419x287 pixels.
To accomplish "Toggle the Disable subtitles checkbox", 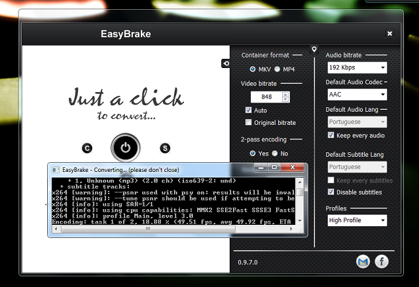I will click(x=331, y=192).
